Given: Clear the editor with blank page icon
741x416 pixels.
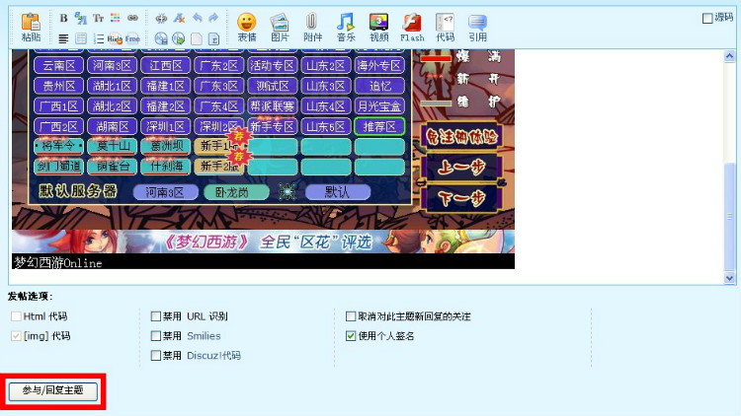Looking at the screenshot, I should coord(197,38).
